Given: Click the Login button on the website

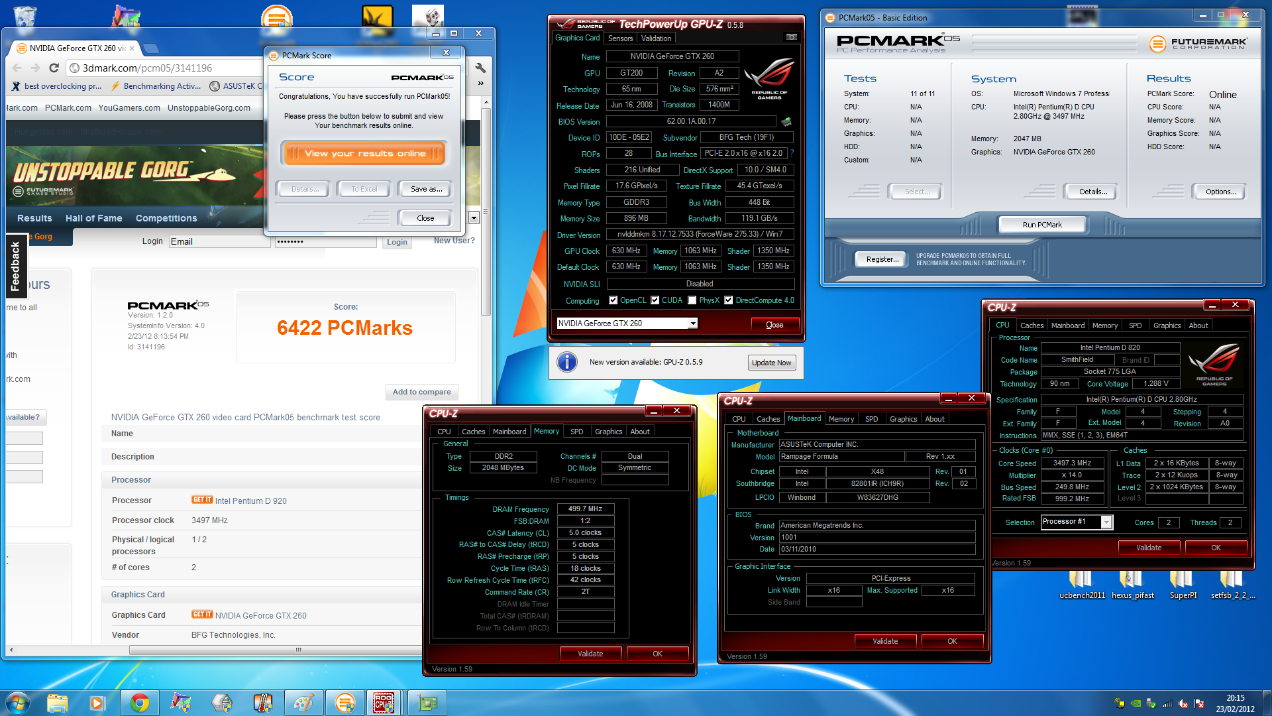Looking at the screenshot, I should 397,242.
